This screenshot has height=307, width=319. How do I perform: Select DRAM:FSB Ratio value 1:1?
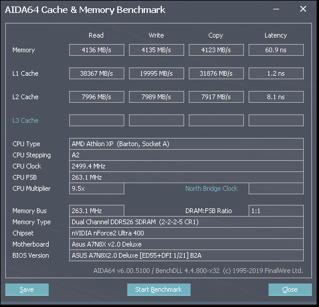[276, 211]
